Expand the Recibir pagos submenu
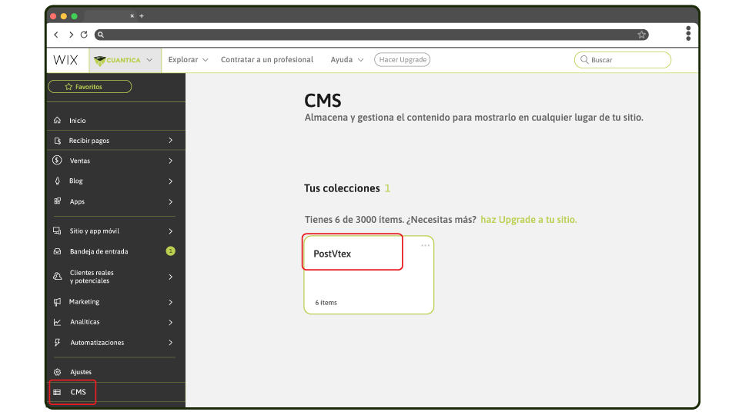 170,141
